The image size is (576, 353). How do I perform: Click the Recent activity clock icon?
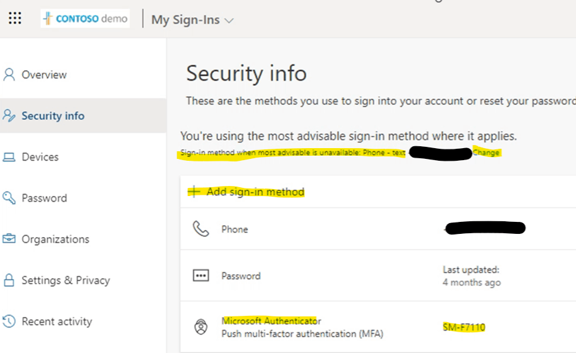coord(9,321)
